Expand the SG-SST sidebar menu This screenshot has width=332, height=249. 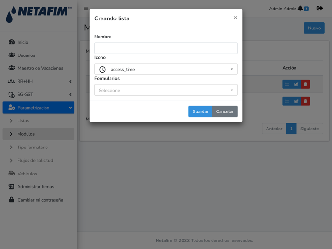(38, 94)
